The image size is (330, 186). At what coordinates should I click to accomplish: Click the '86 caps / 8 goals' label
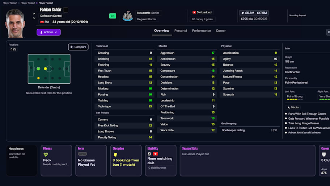pos(202,19)
